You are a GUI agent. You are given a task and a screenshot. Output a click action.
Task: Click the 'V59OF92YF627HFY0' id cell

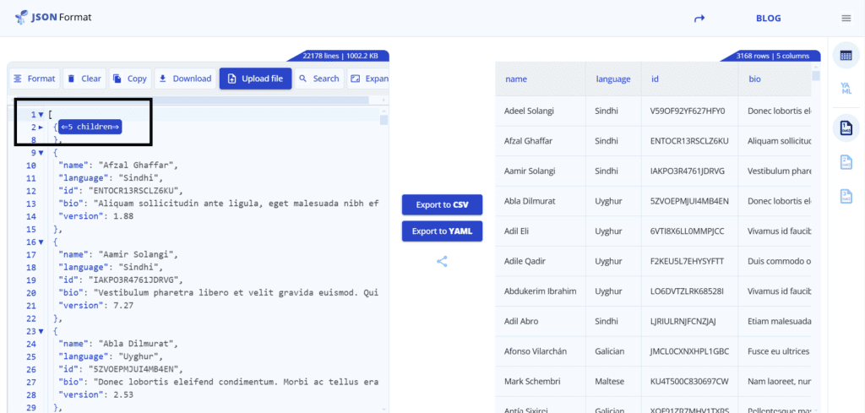[x=689, y=111]
